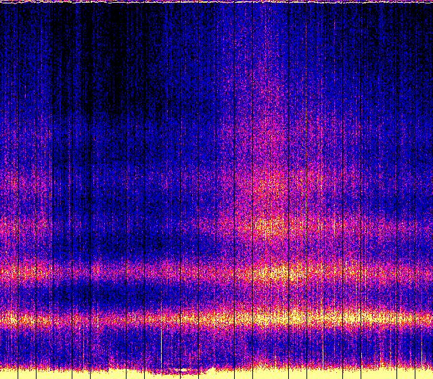Click the dark gap between the two lowest bands
Viewport: 433px width, 379px height.
click(x=101, y=295)
